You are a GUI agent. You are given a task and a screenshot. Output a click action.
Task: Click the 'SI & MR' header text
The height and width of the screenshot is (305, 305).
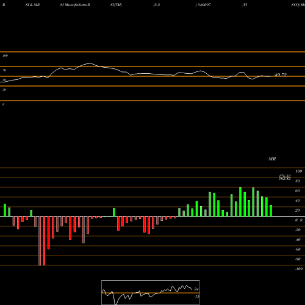click(x=32, y=5)
